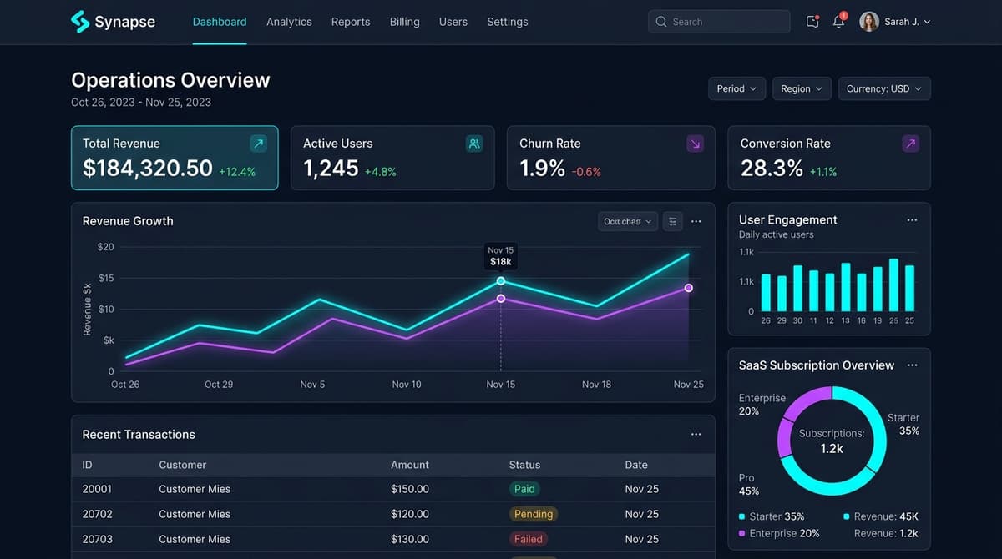1002x559 pixels.
Task: Click Starter 35% legend color swatch
Action: pos(742,516)
